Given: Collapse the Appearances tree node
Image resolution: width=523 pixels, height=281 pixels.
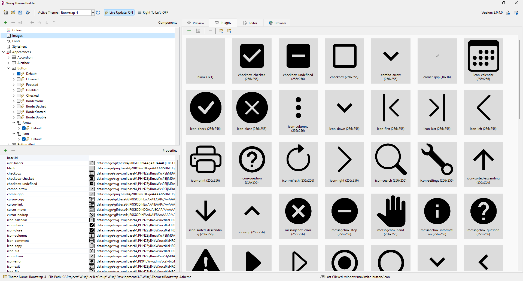Looking at the screenshot, I should pyautogui.click(x=3, y=52).
